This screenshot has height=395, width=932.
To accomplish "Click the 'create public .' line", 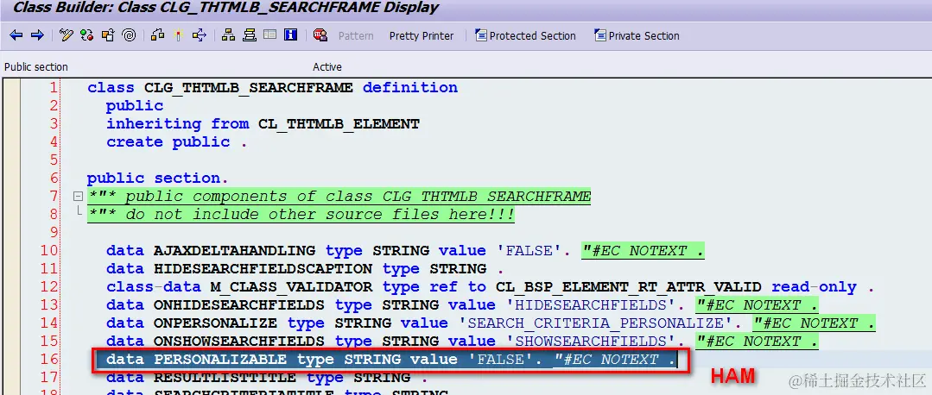I will (176, 142).
